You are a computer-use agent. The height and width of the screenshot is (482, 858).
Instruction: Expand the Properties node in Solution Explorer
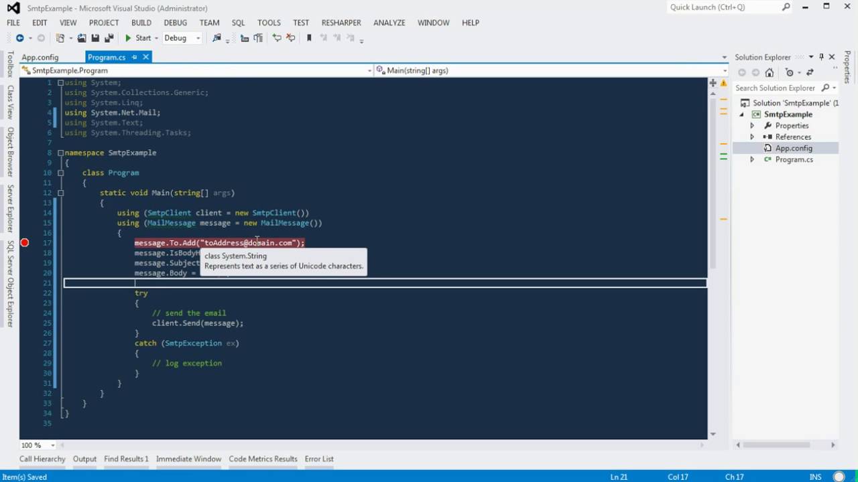[751, 125]
